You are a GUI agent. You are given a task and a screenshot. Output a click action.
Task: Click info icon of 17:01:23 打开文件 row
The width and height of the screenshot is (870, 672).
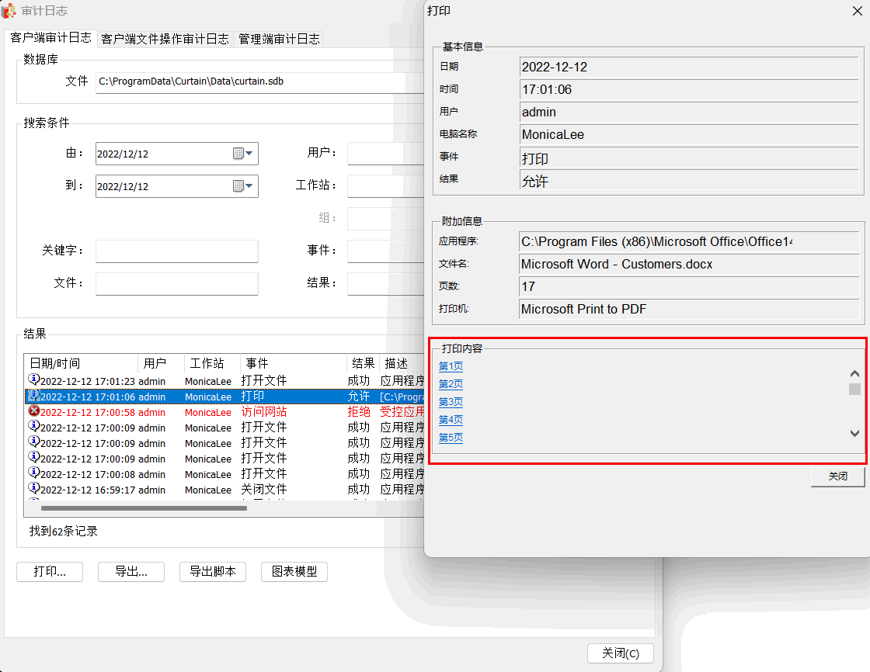[x=34, y=379]
